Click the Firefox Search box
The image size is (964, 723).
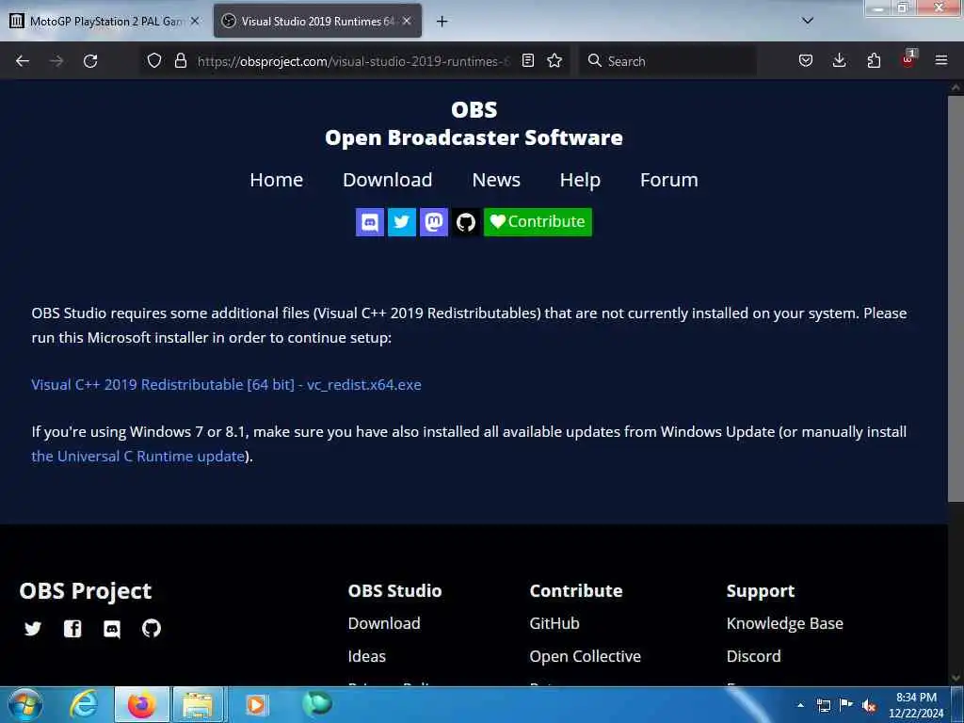(x=668, y=61)
